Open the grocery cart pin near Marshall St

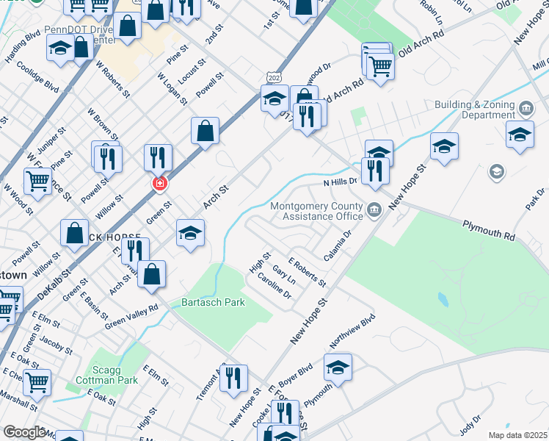(37, 384)
